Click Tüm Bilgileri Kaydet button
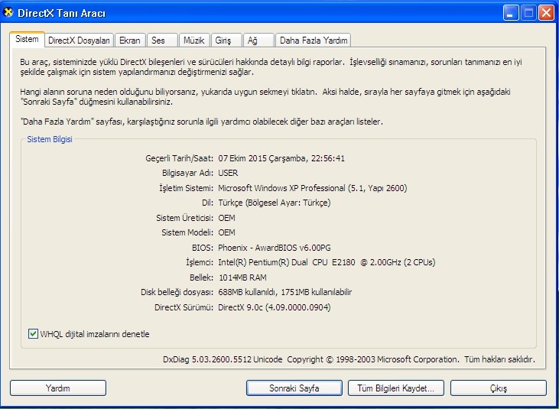Image resolution: width=559 pixels, height=409 pixels. [395, 388]
